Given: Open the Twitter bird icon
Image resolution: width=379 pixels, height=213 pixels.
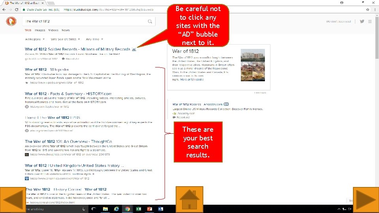Looking at the screenshot, I should (362, 21).
